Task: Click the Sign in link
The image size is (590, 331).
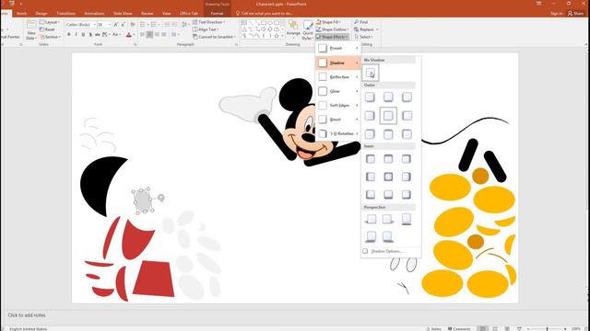Action: (x=556, y=13)
